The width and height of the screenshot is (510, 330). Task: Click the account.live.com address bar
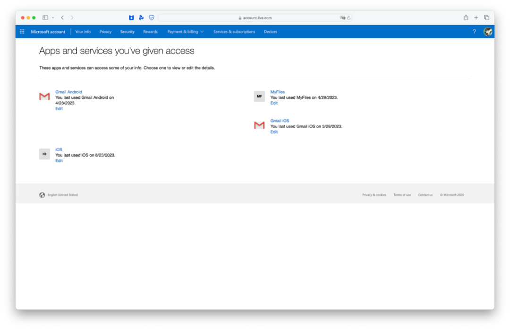pos(255,18)
